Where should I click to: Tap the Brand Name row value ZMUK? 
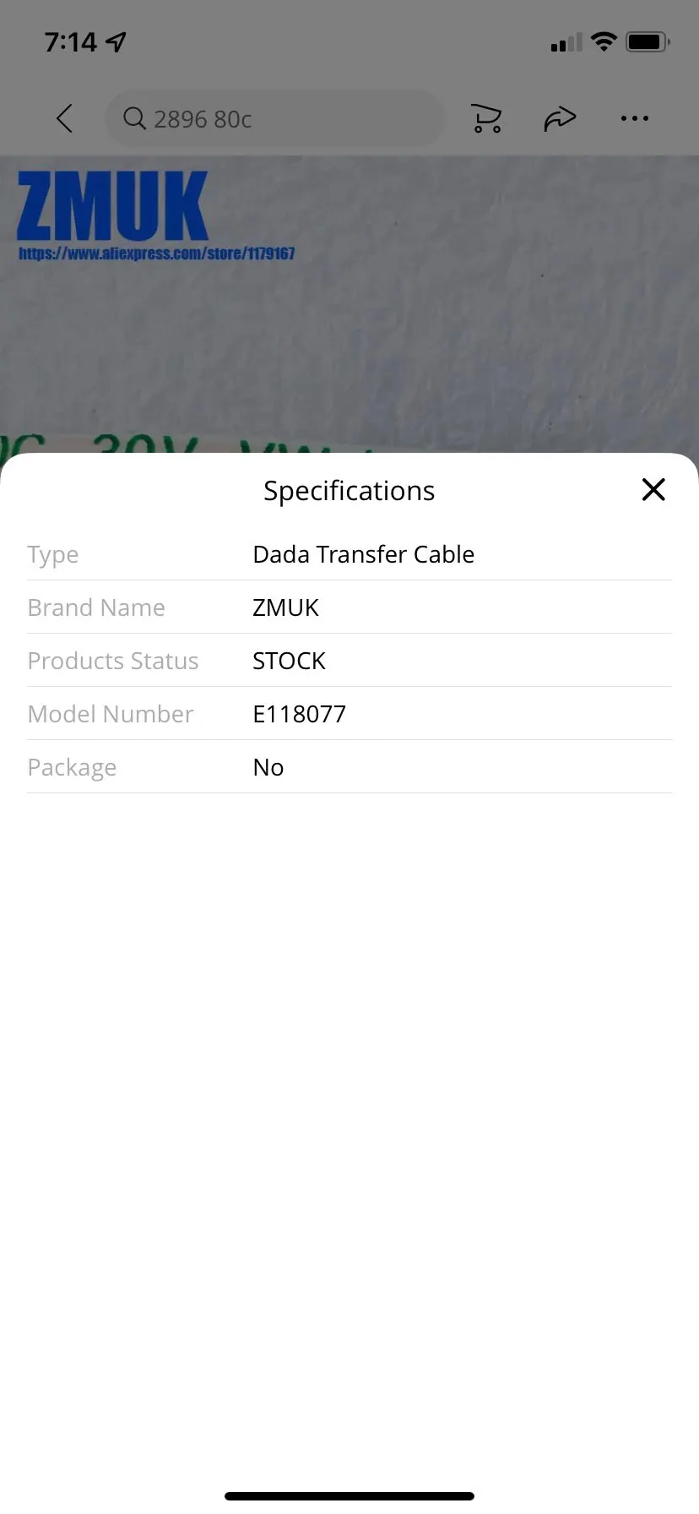pyautogui.click(x=285, y=607)
